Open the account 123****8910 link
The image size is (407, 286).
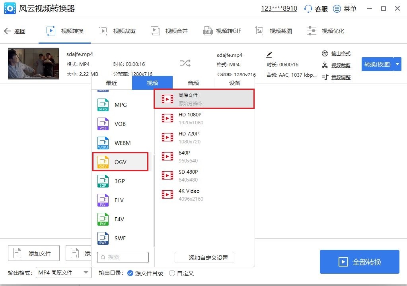click(x=279, y=9)
